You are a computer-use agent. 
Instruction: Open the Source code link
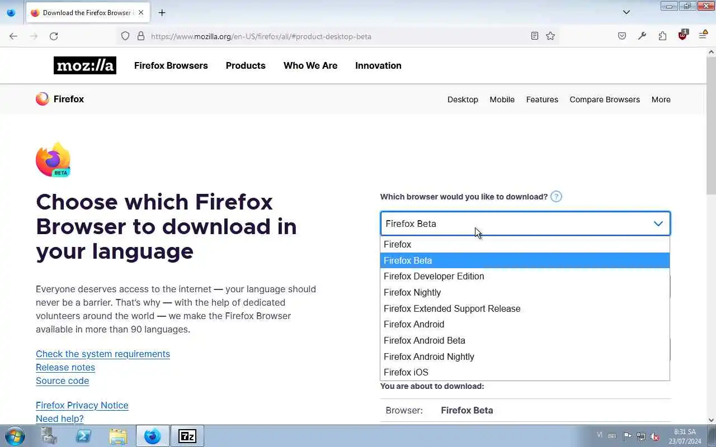pos(62,381)
